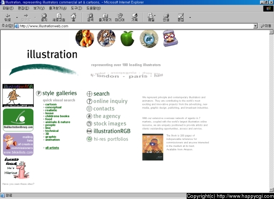Viewport: 274px width, 199px height.
Task: Open the Back button history dropdown arrow
Action: tap(17, 18)
